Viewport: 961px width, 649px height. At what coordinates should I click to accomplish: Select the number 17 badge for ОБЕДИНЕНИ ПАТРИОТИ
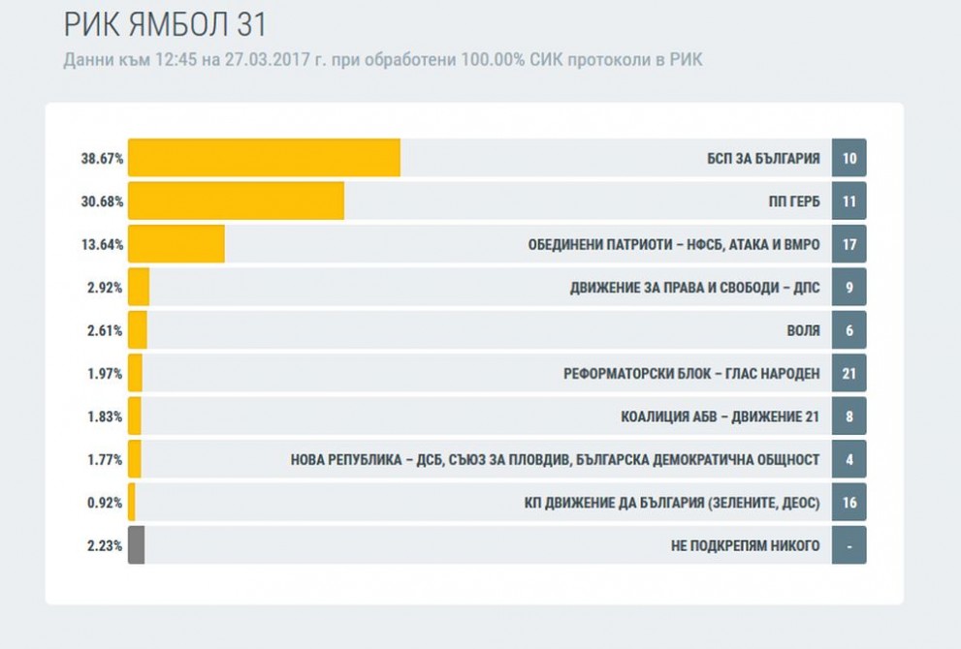coord(849,244)
